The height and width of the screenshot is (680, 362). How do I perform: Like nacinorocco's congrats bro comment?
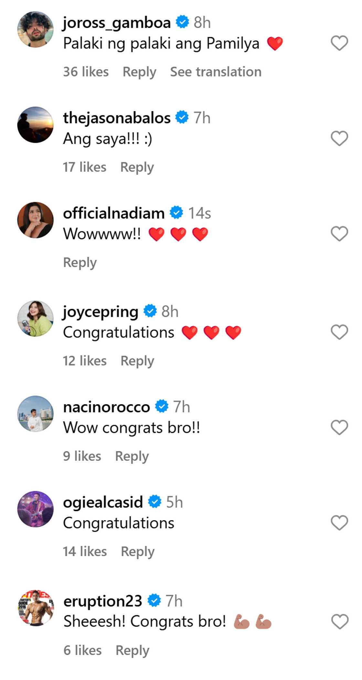[x=339, y=427]
